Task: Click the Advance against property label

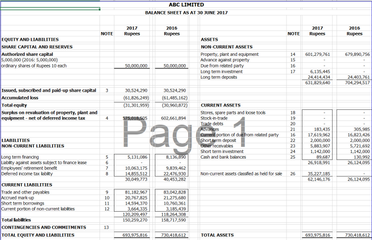Action: click(x=225, y=60)
